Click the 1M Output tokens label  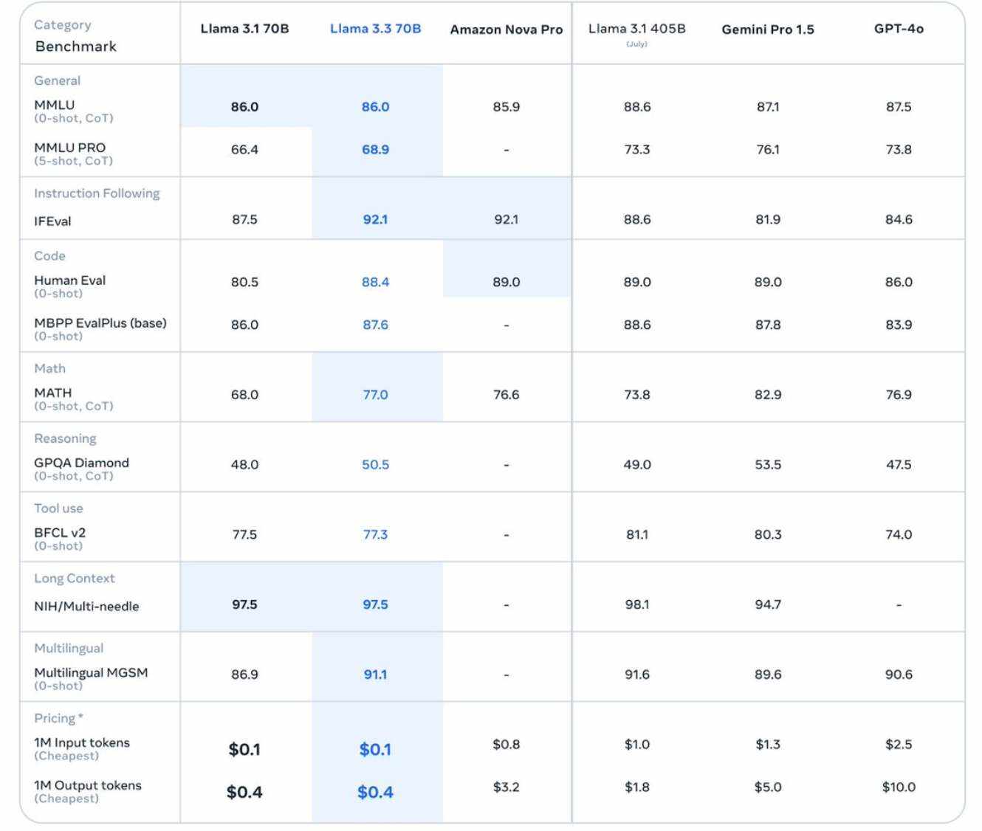pos(88,786)
